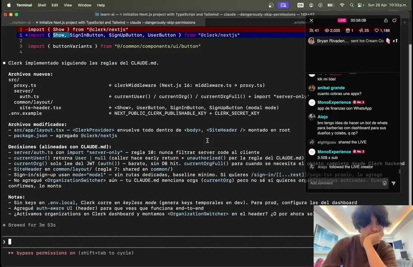Send comment with paper-plane icon
The width and height of the screenshot is (413, 267).
[393, 183]
